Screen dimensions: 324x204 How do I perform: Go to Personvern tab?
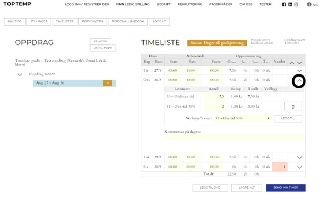[x=92, y=22]
